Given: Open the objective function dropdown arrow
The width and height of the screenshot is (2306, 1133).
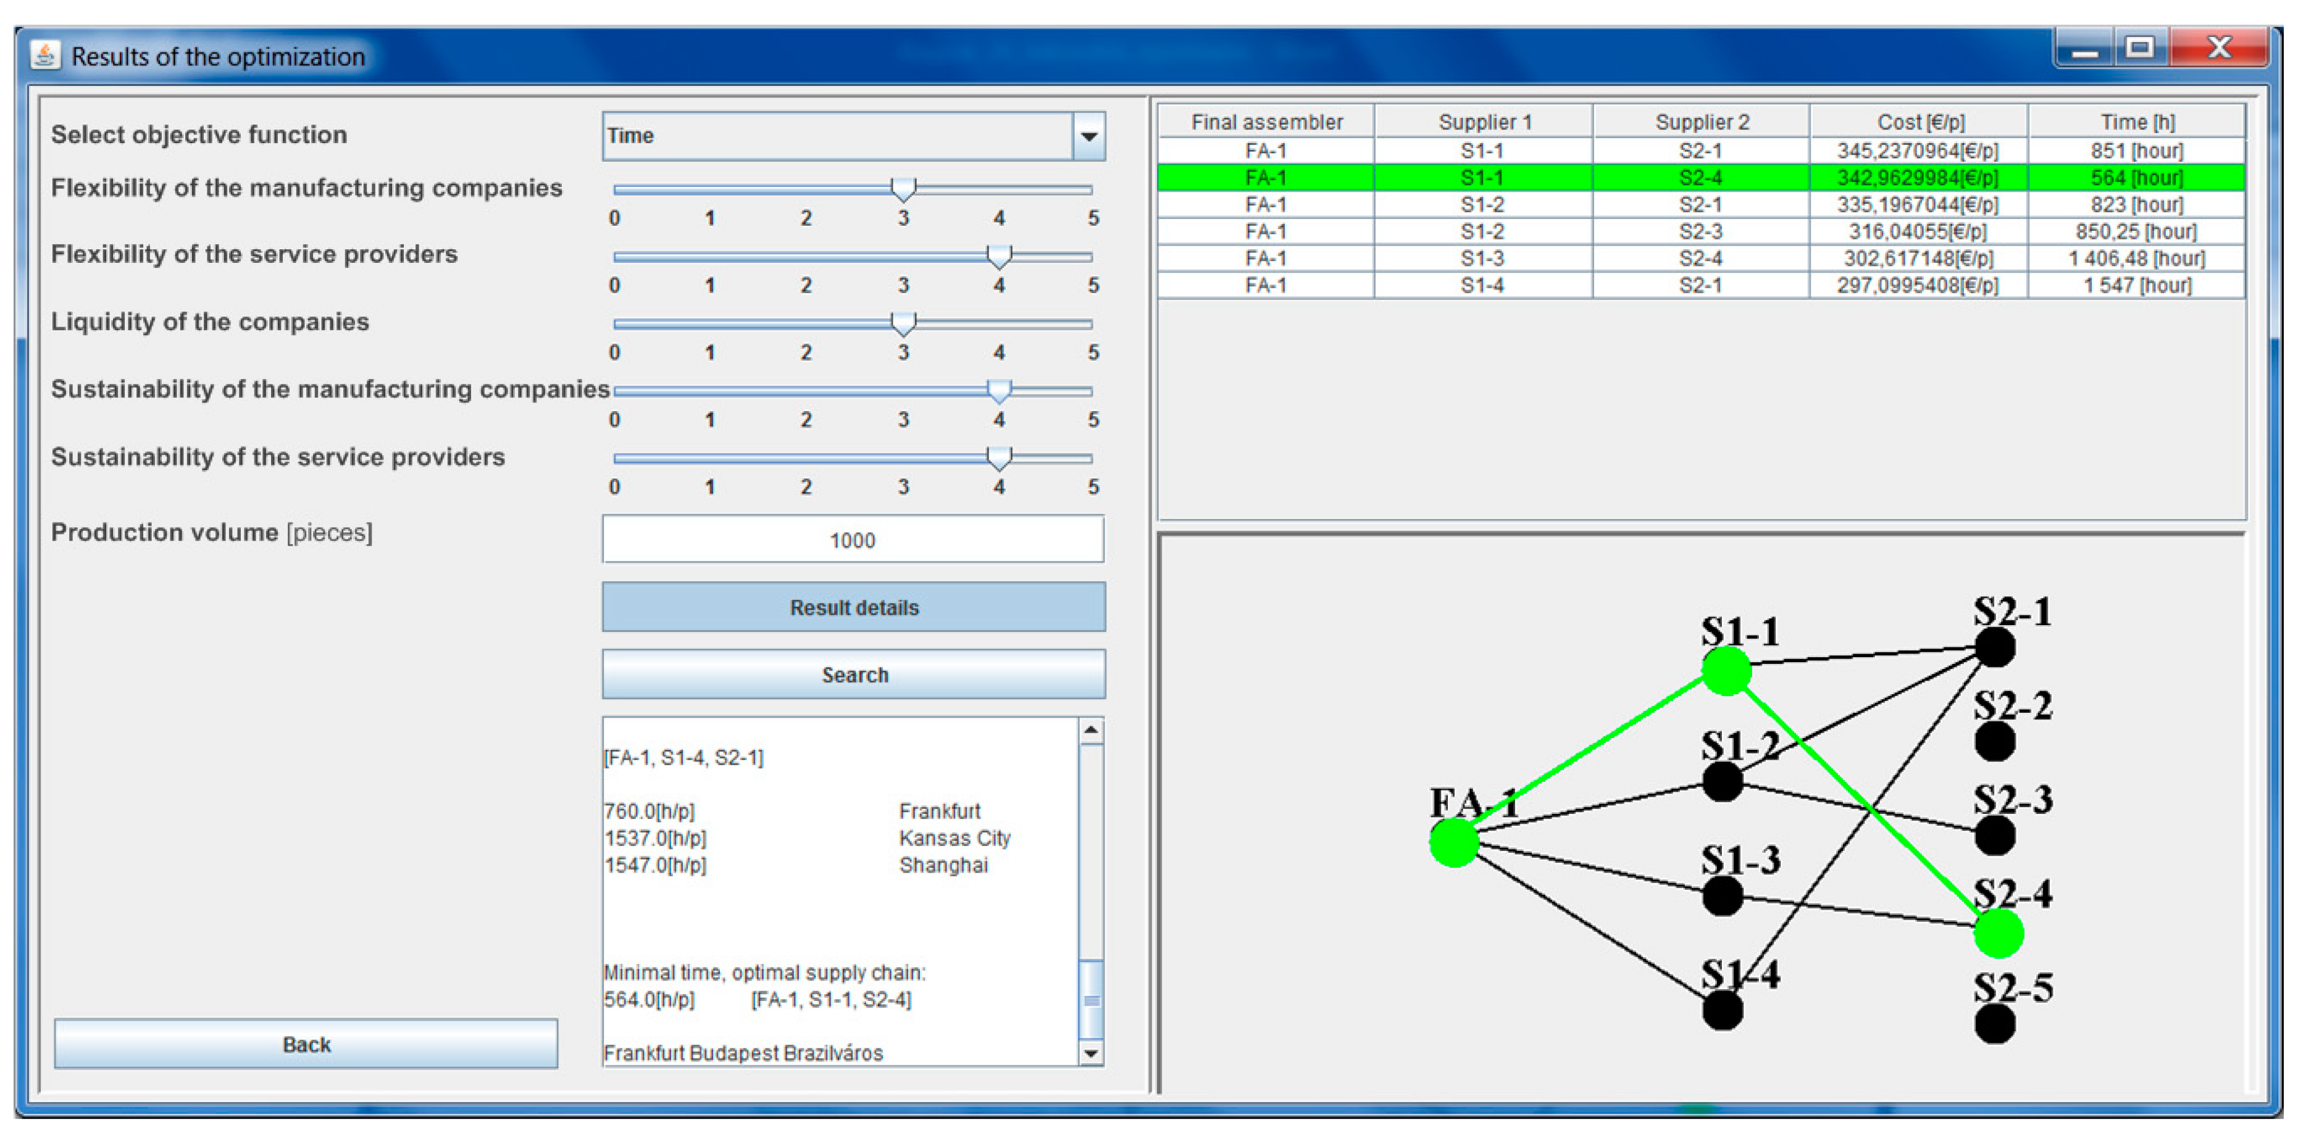Looking at the screenshot, I should (x=1088, y=136).
